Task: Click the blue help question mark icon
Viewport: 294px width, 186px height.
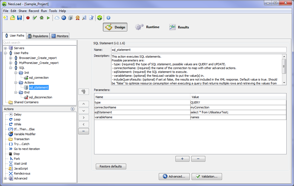Action: click(x=108, y=18)
